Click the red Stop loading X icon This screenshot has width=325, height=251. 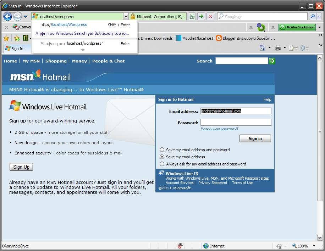(210, 16)
